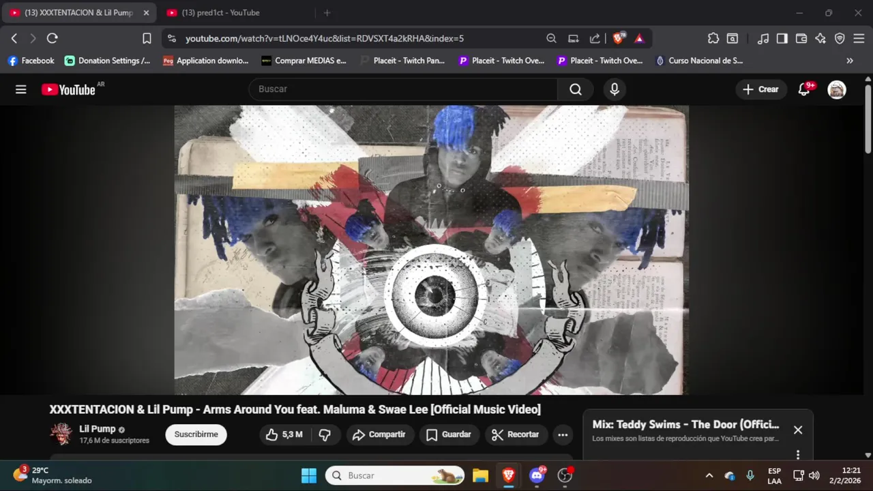Open a new browser tab
The height and width of the screenshot is (491, 873).
(327, 12)
